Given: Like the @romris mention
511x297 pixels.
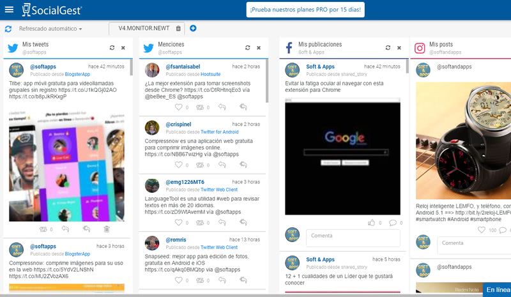Looking at the screenshot, I should tap(179, 280).
